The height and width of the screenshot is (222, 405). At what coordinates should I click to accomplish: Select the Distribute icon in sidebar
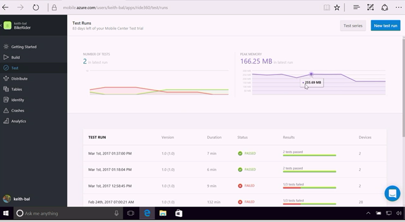point(6,79)
